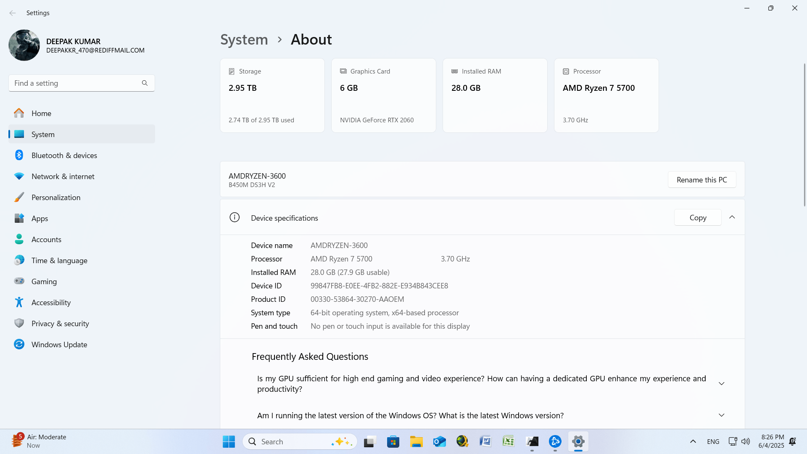Show hidden system tray icons
Image resolution: width=807 pixels, height=454 pixels.
coord(693,441)
